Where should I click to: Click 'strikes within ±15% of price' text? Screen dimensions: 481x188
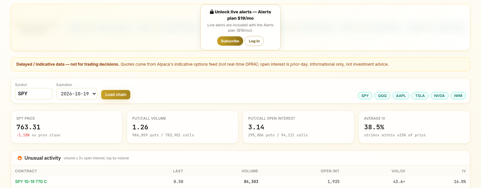(395, 135)
